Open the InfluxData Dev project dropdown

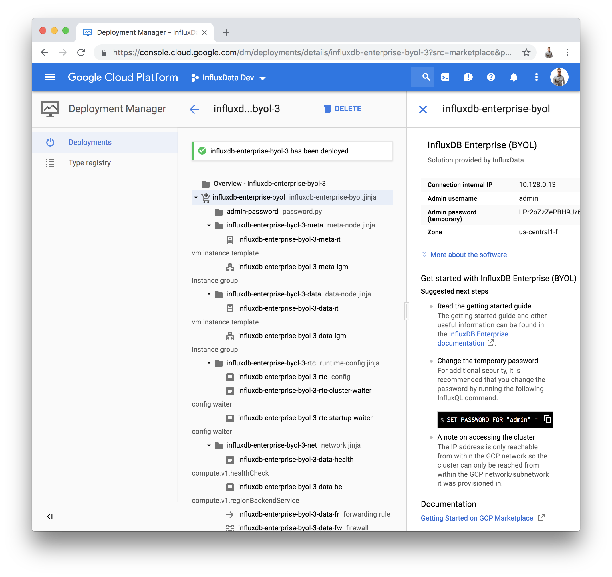(x=229, y=78)
